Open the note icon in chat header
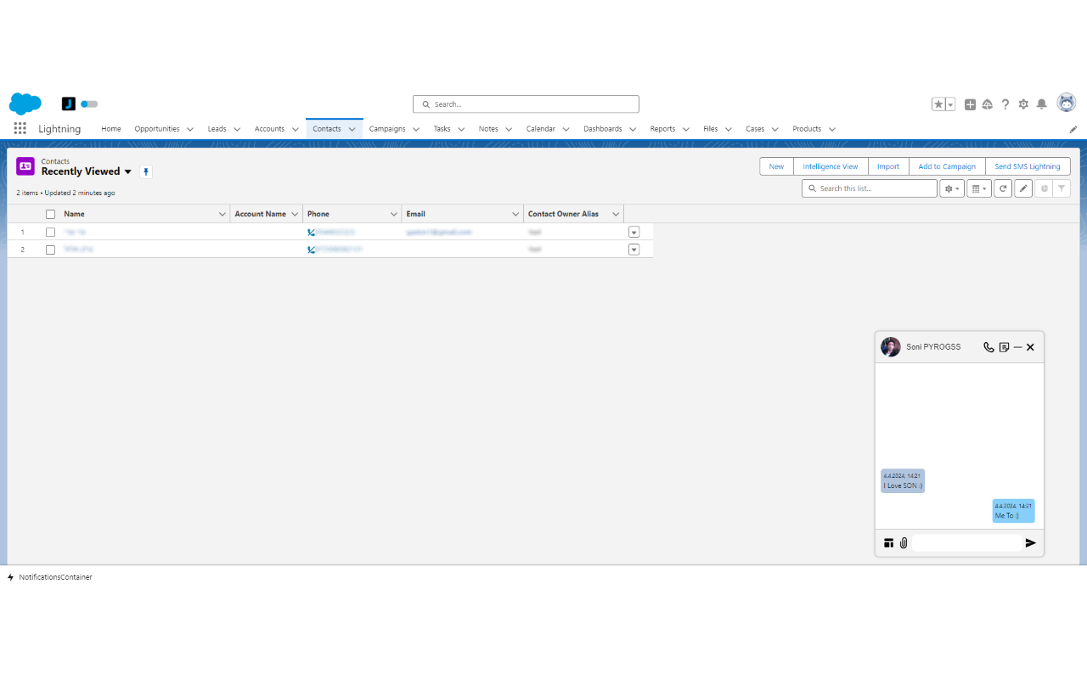The image size is (1087, 679). click(x=1005, y=347)
